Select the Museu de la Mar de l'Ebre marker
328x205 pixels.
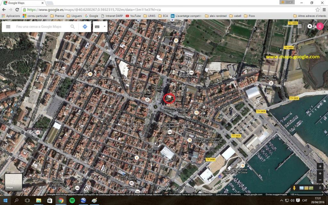tap(271, 83)
